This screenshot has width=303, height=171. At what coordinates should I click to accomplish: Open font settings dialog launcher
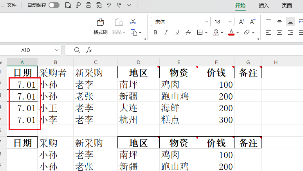pyautogui.click(x=258, y=39)
